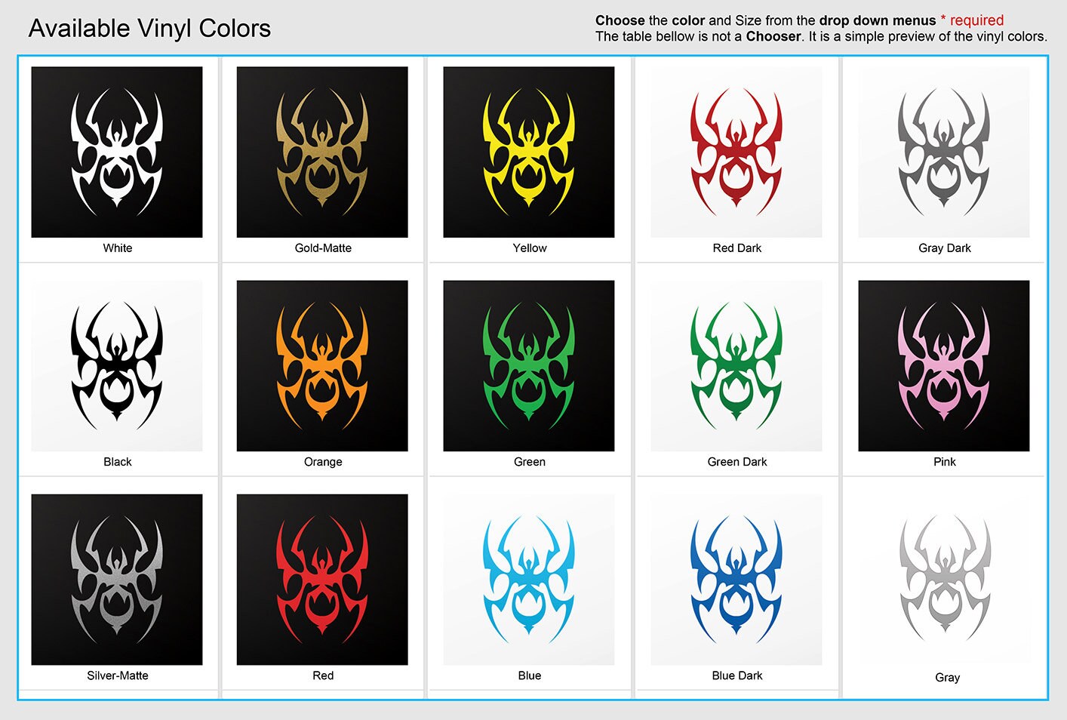
Task: Select the Gray Dark spider preview
Action: coord(944,152)
